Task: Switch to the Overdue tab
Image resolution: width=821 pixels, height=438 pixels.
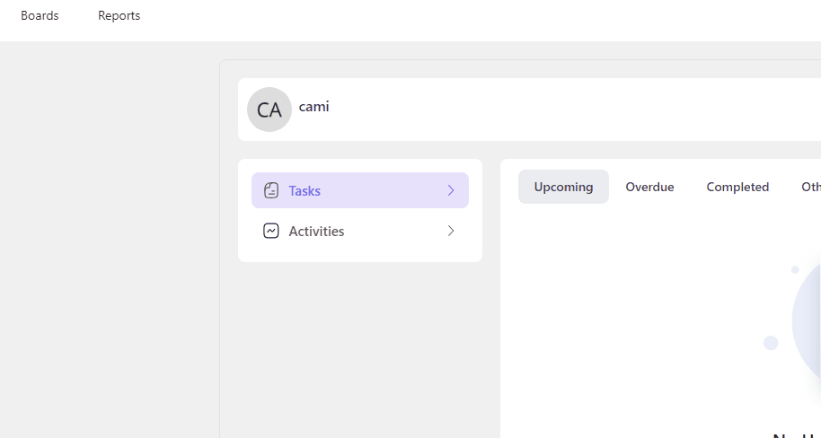Action: (x=649, y=187)
